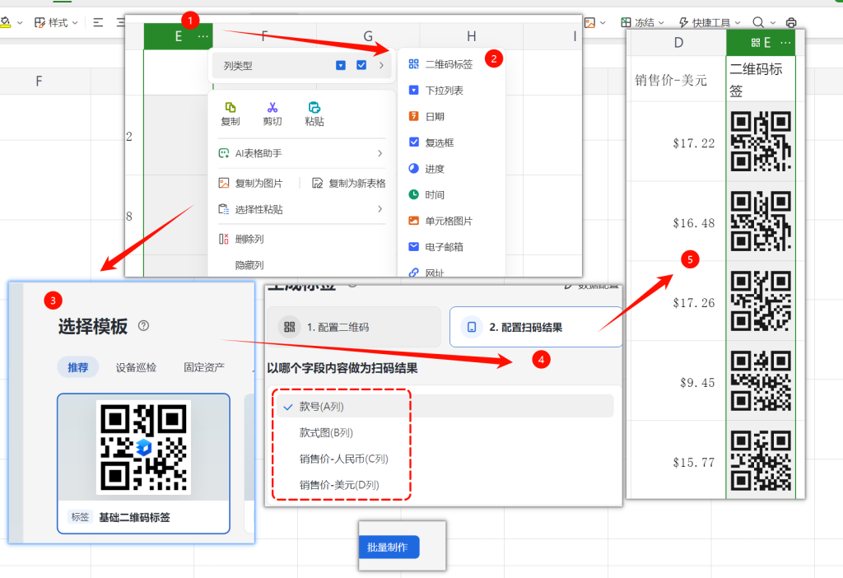Expand the AI表格助手 submenu arrow

380,153
